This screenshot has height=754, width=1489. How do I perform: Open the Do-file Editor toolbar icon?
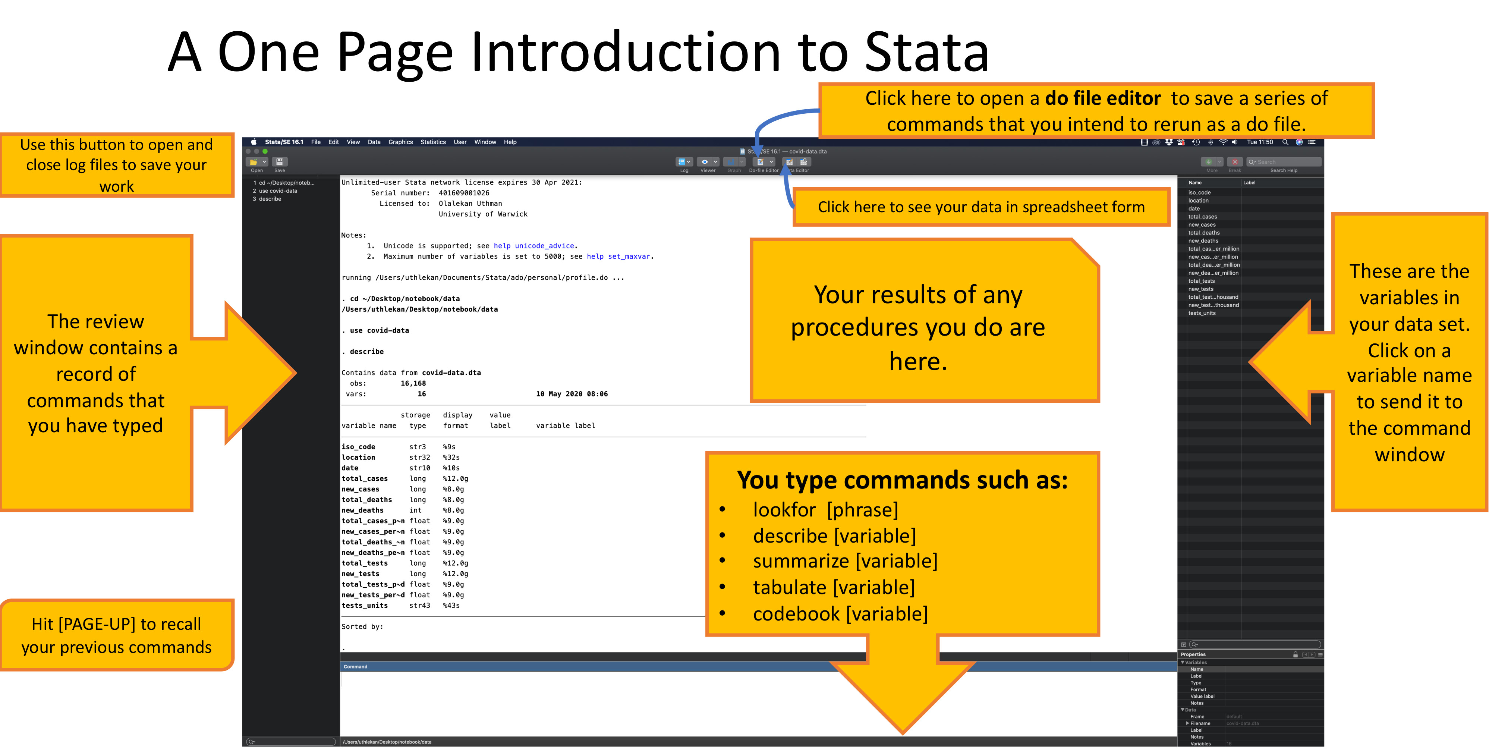[761, 162]
